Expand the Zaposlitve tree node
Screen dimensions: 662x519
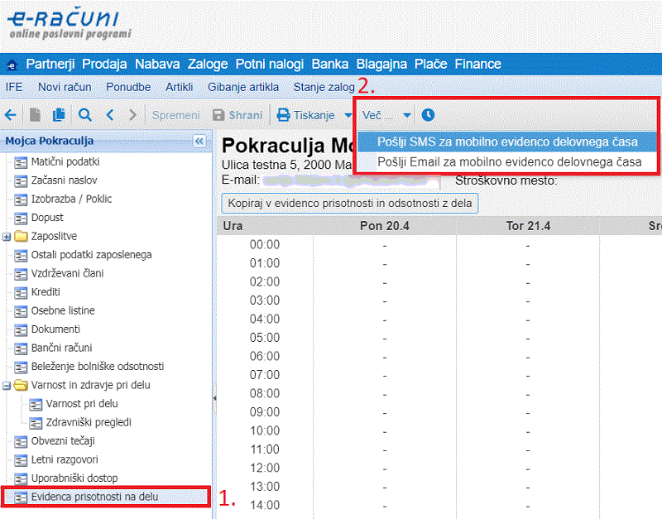[x=7, y=237]
